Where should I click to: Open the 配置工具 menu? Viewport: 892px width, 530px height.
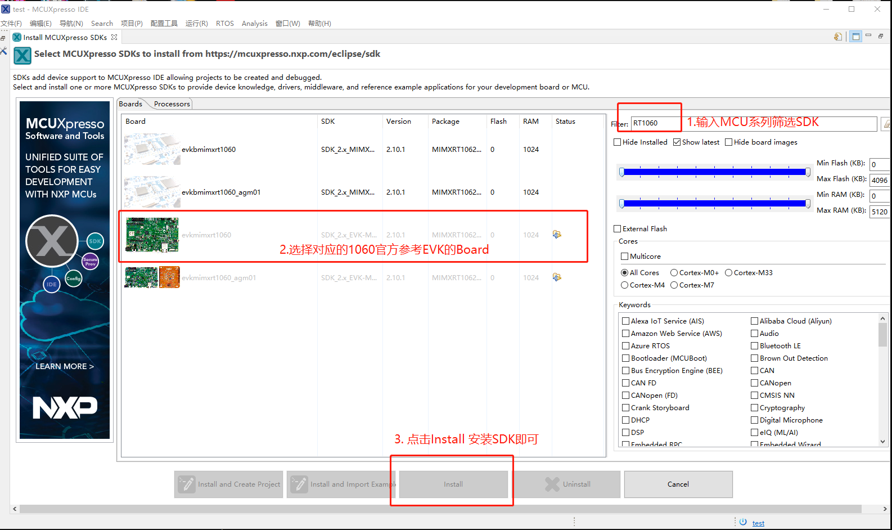click(164, 24)
